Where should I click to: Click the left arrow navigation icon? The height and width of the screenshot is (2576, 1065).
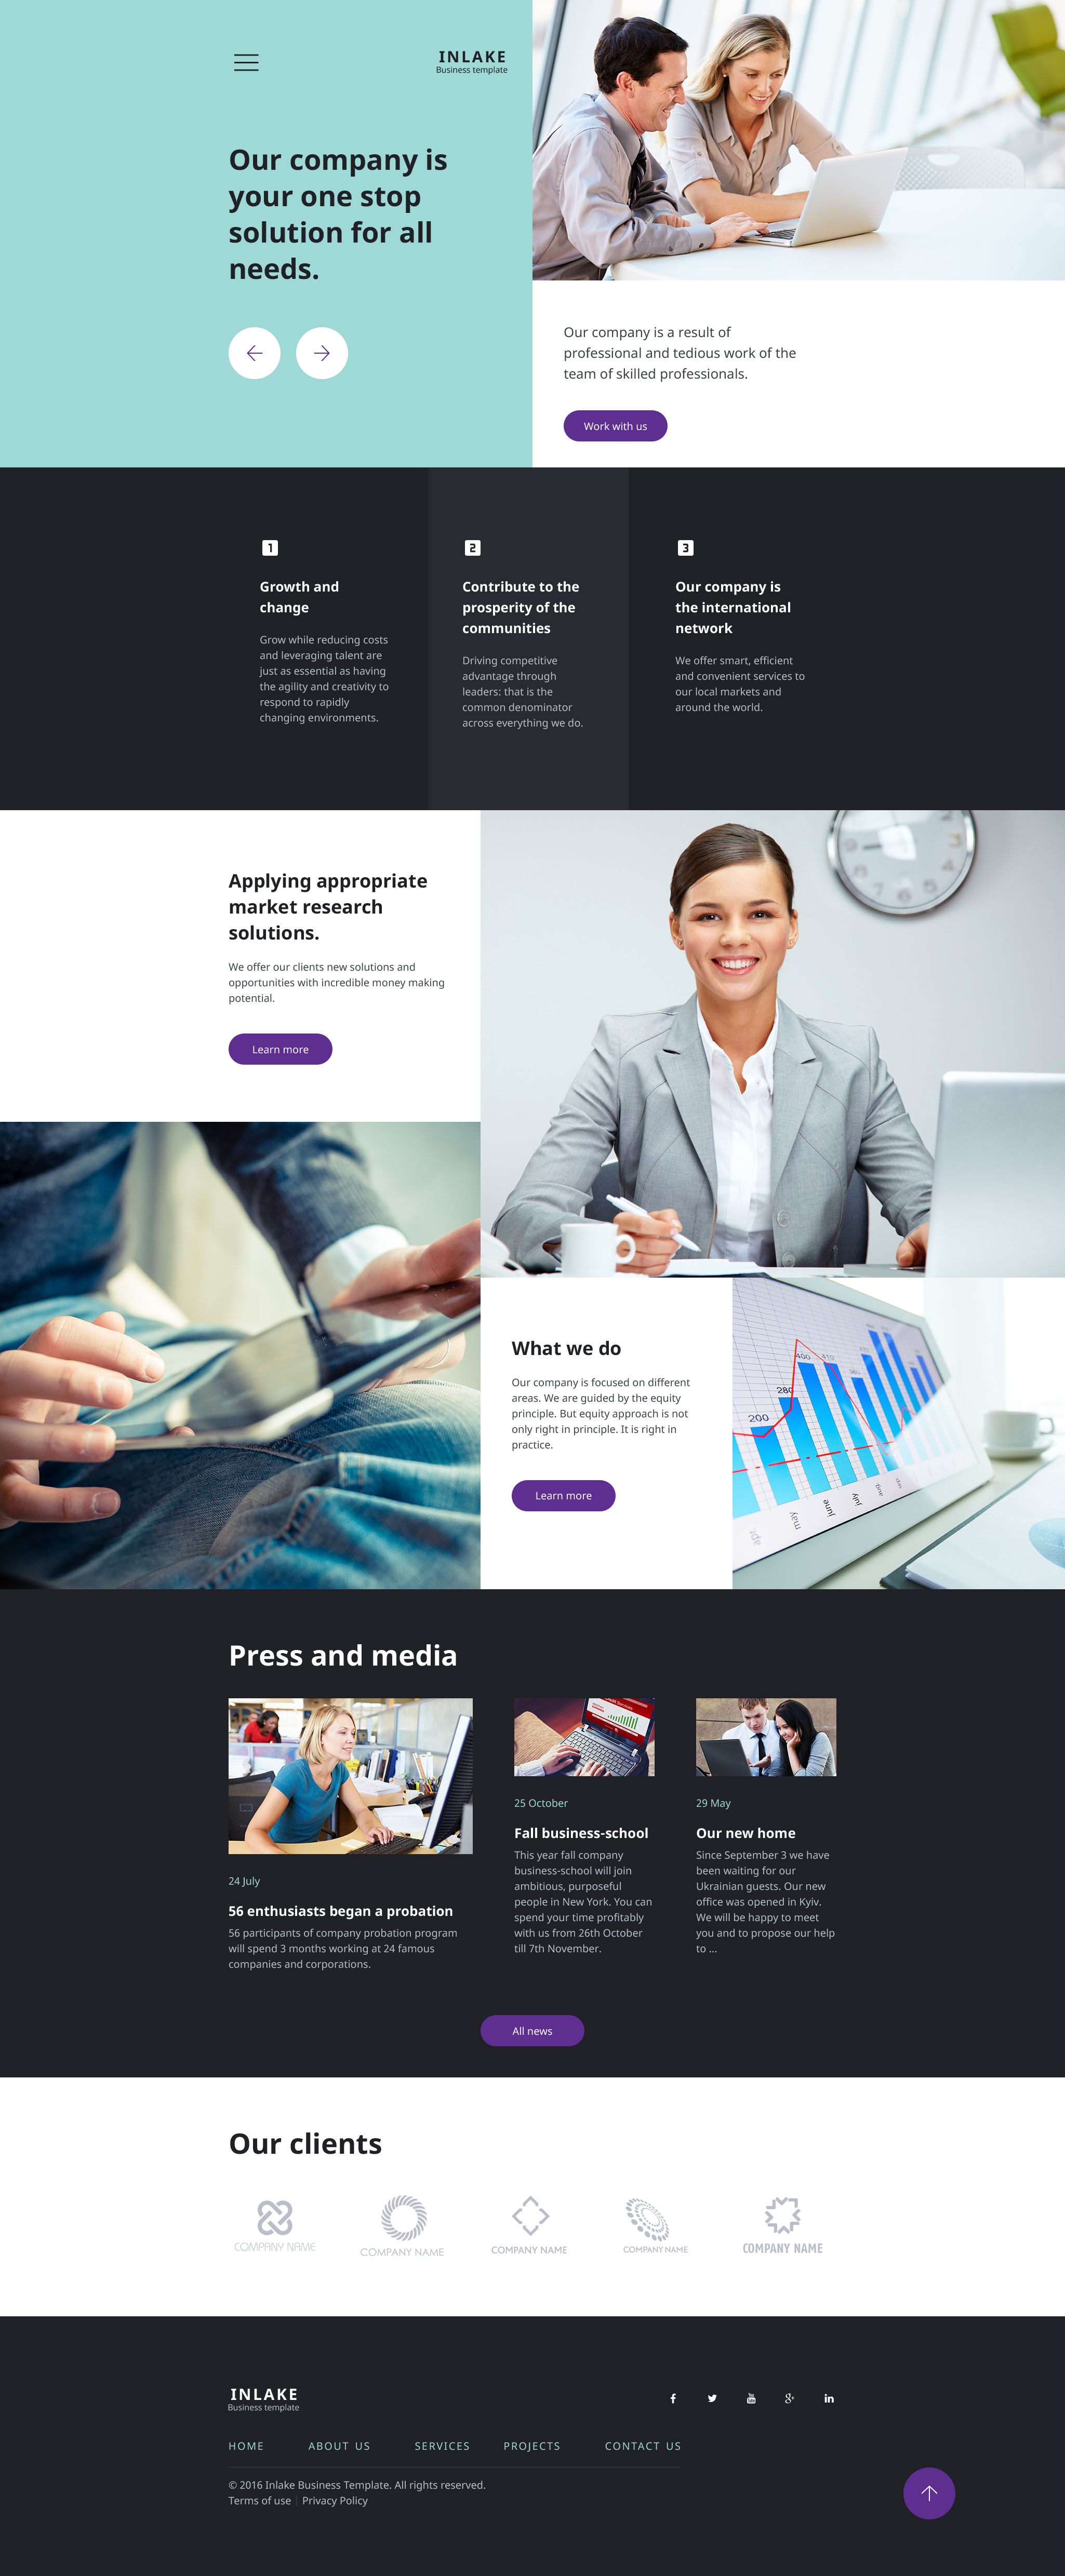(255, 352)
